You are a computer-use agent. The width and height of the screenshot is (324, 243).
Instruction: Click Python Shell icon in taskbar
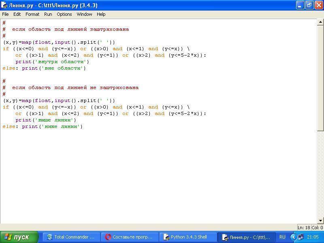click(x=166, y=237)
